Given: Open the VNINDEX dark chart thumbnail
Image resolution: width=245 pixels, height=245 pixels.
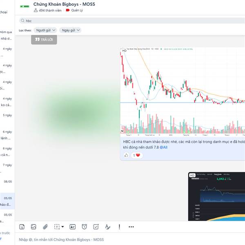Looking at the screenshot, I should (x=216, y=196).
